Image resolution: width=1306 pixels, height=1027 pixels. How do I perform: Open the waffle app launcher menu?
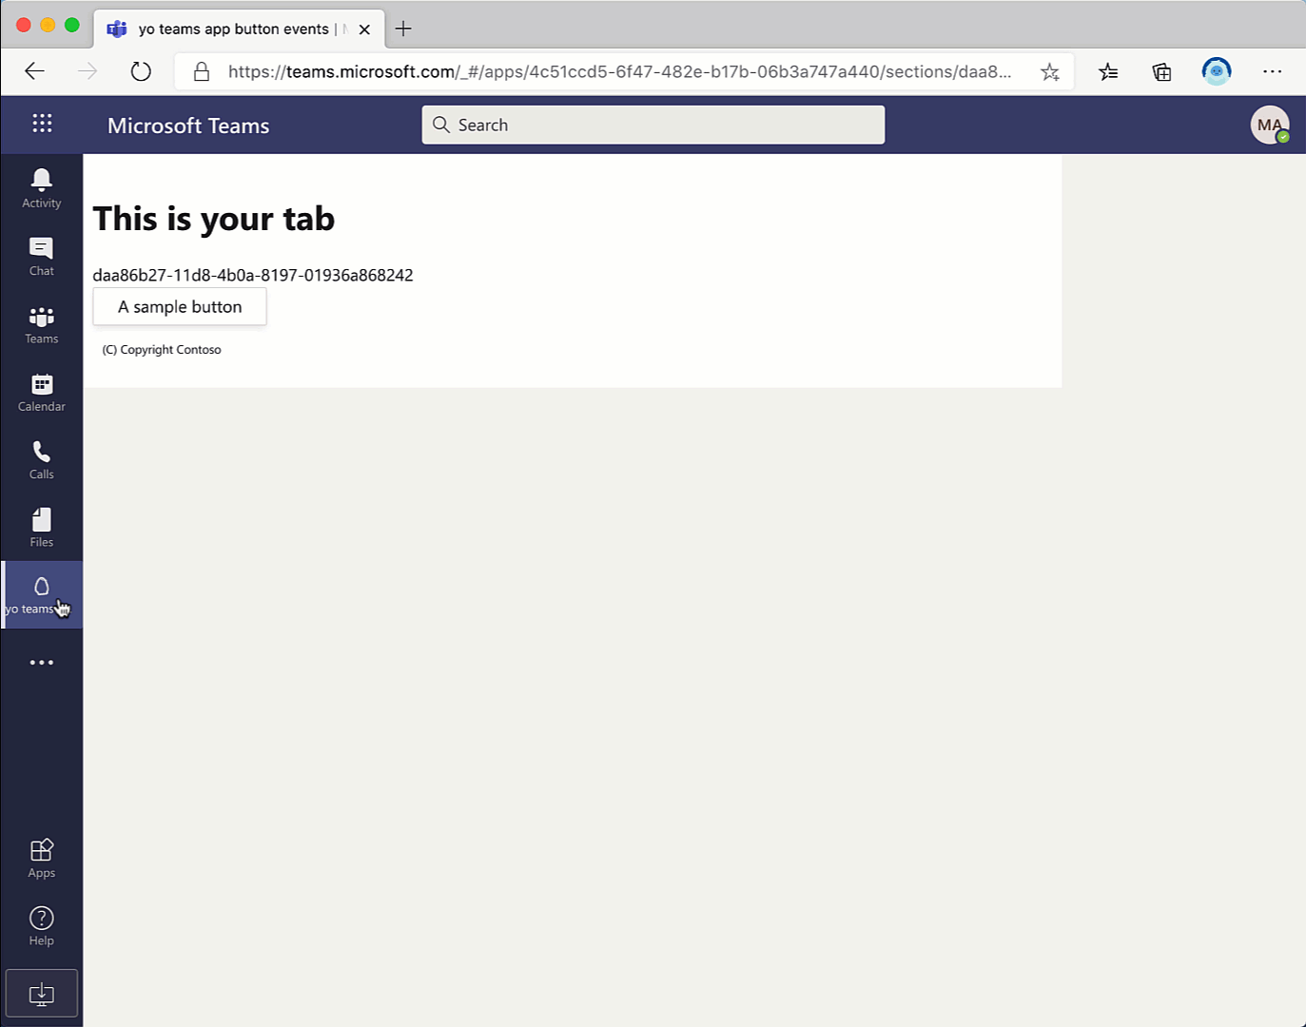click(42, 124)
